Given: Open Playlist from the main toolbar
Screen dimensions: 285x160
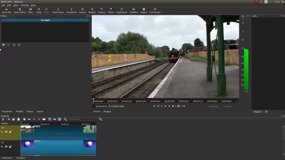Looking at the screenshot, I should tap(92, 11).
